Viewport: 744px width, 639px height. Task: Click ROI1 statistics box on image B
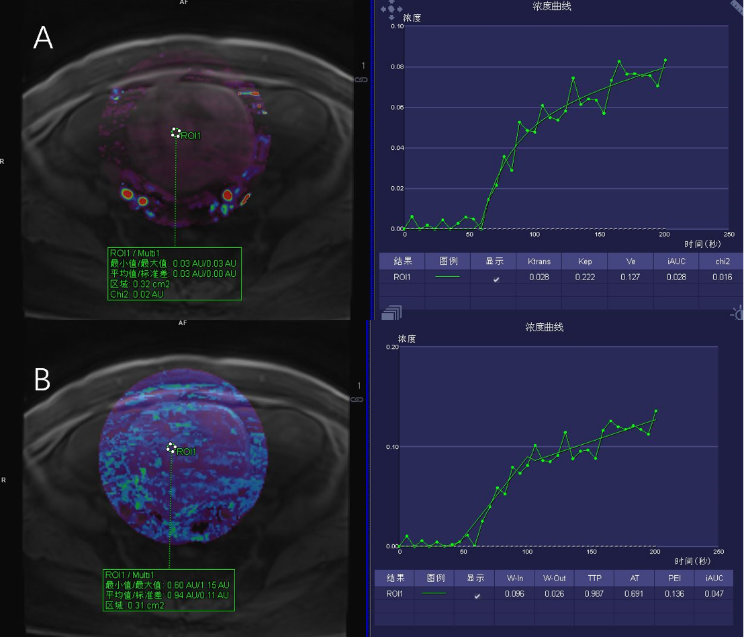pyautogui.click(x=169, y=590)
